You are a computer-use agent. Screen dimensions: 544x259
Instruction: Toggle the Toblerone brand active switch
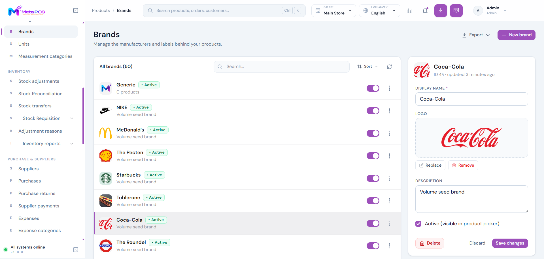pyautogui.click(x=373, y=201)
